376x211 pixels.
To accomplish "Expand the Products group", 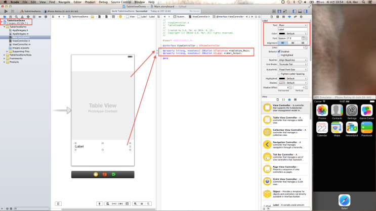I will coord(5,62).
